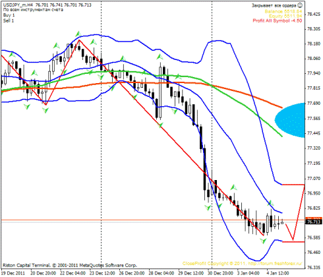Select the red forecast line segment near 77.070

click(293, 185)
